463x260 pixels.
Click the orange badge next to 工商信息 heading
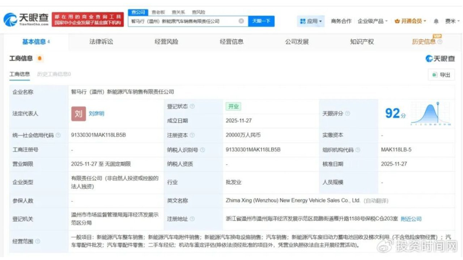(x=39, y=58)
